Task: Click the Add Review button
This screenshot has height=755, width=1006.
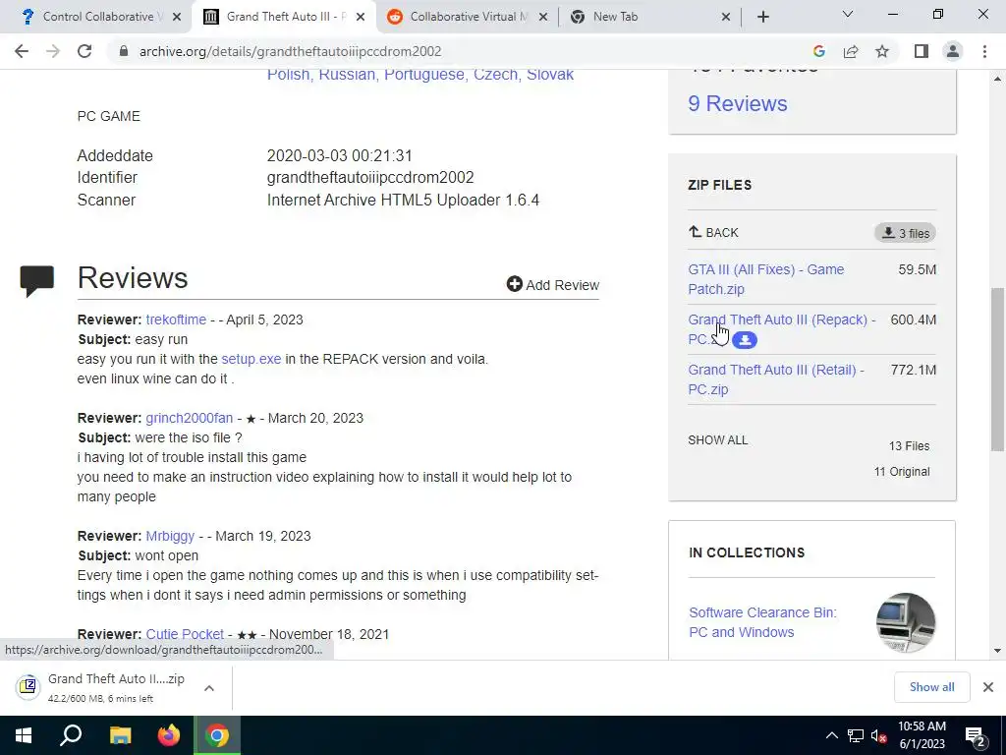Action: (552, 284)
